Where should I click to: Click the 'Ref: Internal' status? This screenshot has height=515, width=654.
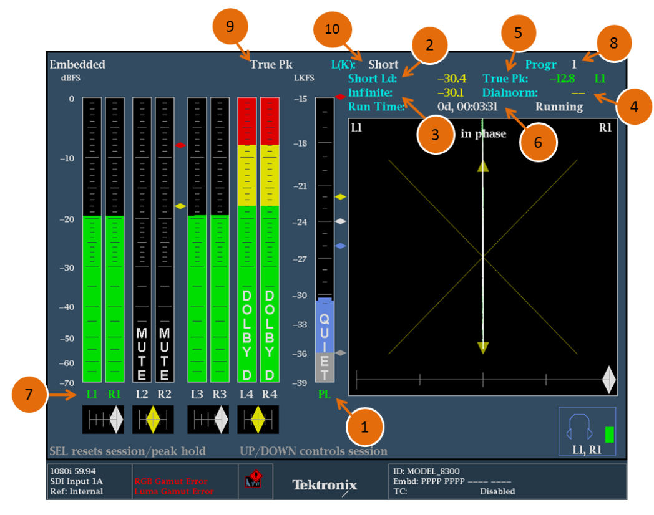coord(76,491)
